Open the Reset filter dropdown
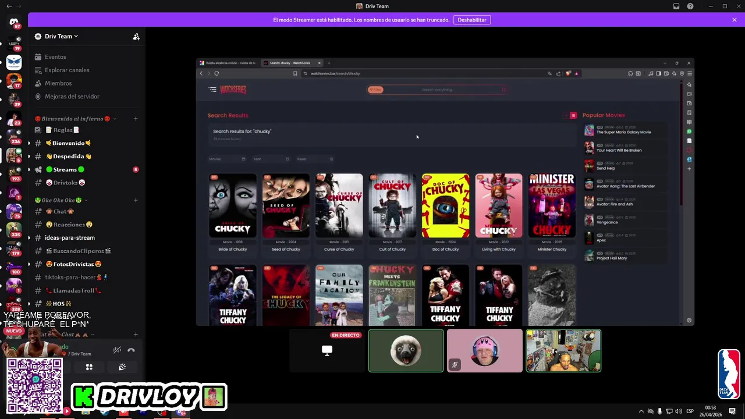Screen dimensions: 745x419 [x=315, y=159]
